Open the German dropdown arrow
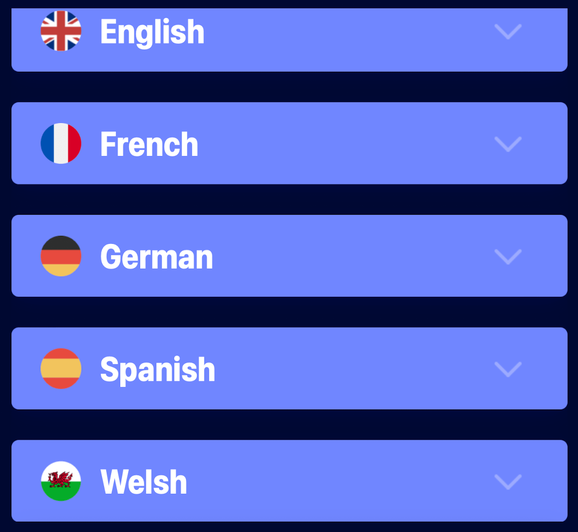This screenshot has height=532, width=578. pyautogui.click(x=508, y=257)
